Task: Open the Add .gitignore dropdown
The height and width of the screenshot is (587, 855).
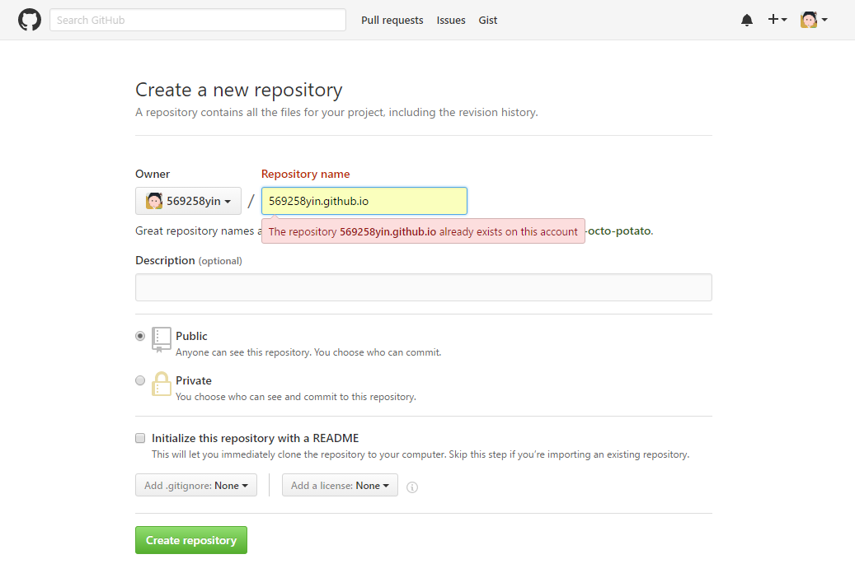Action: (x=196, y=486)
